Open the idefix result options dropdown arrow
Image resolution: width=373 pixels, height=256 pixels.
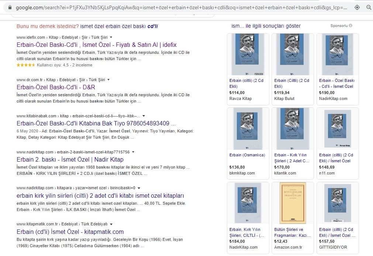(x=111, y=37)
